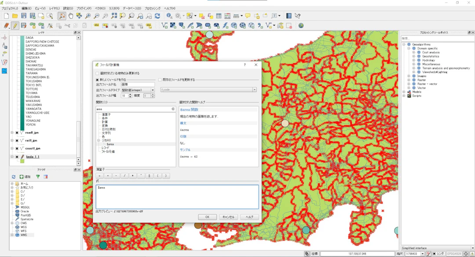Open the New Print Composer icon
The width and height of the screenshot is (475, 257).
click(41, 16)
